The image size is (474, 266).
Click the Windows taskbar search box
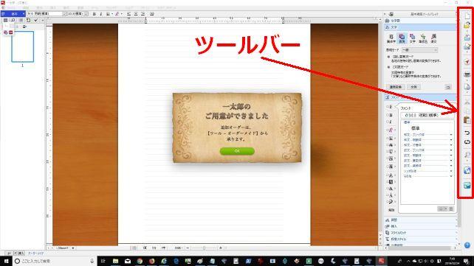coord(55,261)
